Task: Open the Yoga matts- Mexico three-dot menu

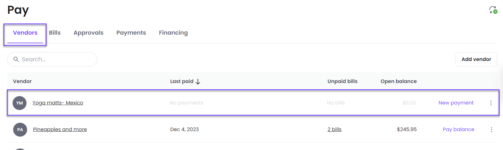Action: [491, 103]
